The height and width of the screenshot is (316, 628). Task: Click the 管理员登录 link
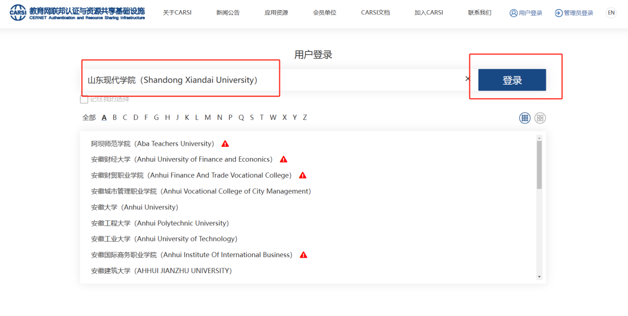(574, 13)
